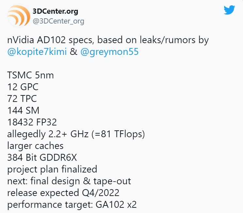Click the '384 Bit GDDR6X' line
The image size is (243, 213).
(x=42, y=157)
